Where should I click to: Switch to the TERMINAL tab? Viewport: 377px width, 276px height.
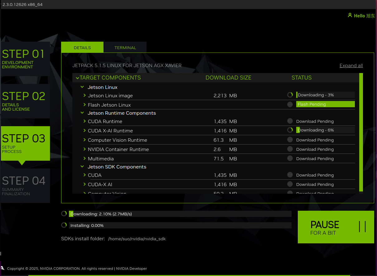click(x=125, y=47)
